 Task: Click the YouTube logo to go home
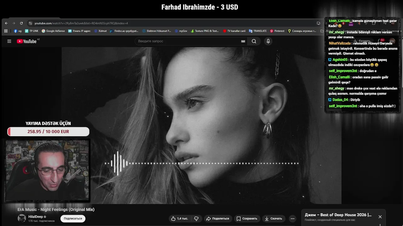[x=27, y=41]
